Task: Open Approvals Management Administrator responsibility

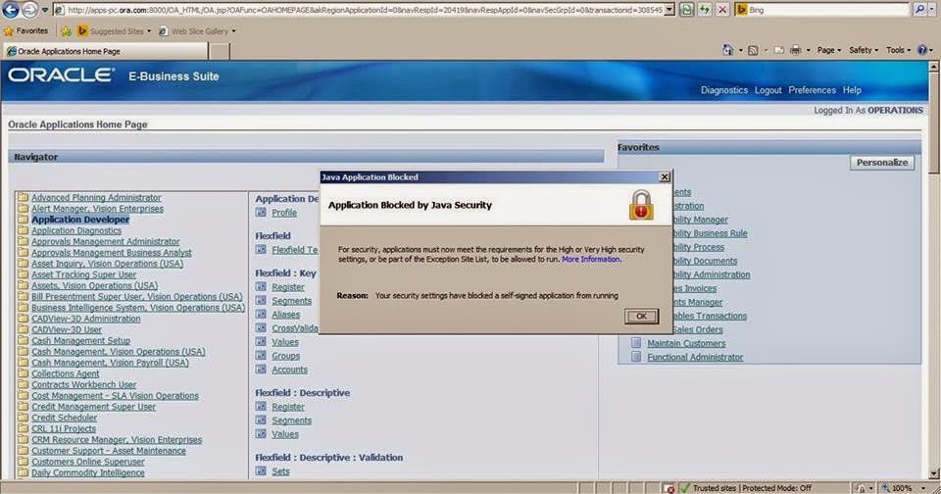Action: click(106, 241)
